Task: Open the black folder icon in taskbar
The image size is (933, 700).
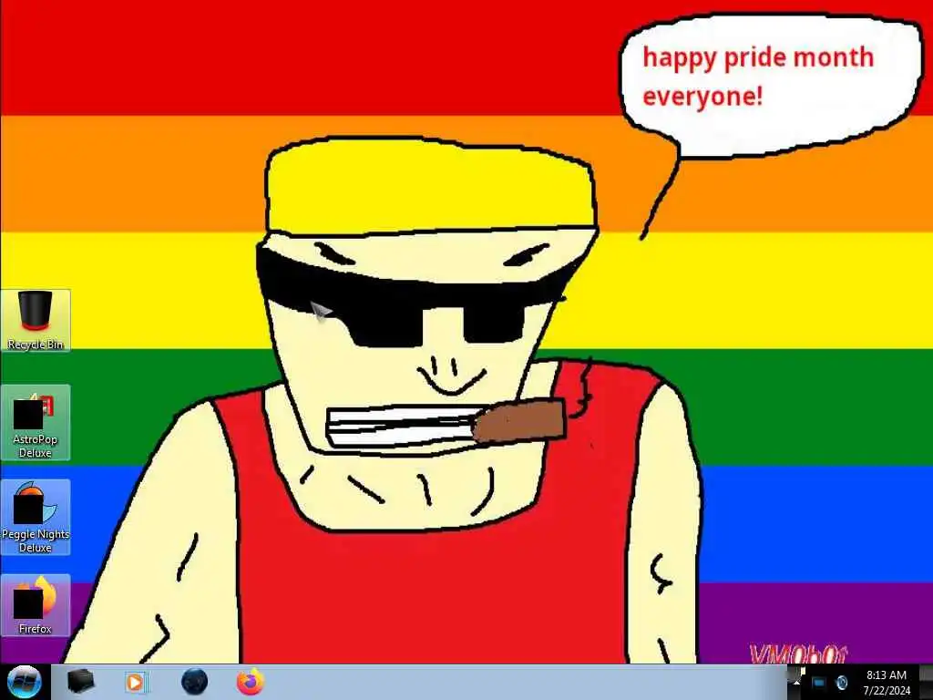Action: tap(81, 682)
